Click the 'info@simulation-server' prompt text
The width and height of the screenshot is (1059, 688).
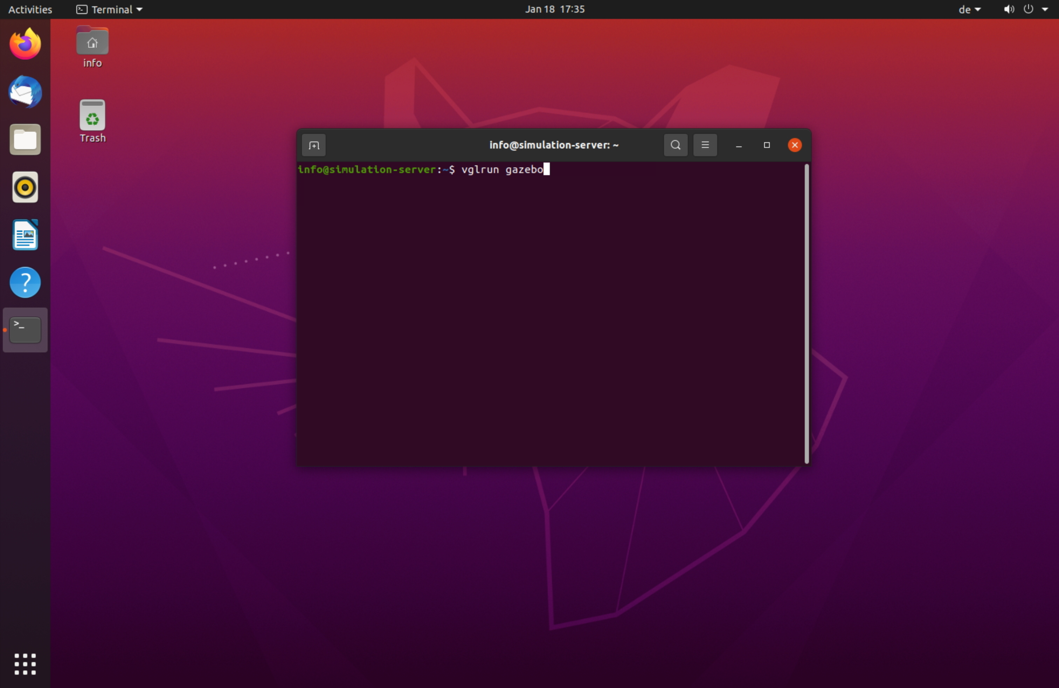tap(367, 170)
